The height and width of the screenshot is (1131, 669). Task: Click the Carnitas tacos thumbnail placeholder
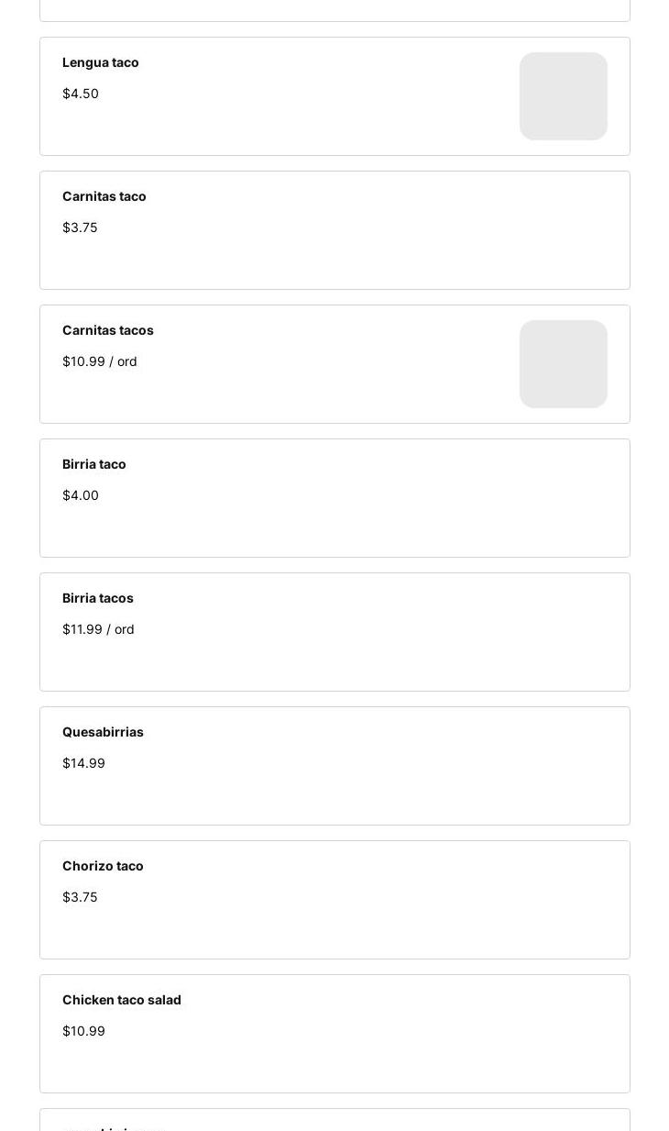tap(563, 364)
